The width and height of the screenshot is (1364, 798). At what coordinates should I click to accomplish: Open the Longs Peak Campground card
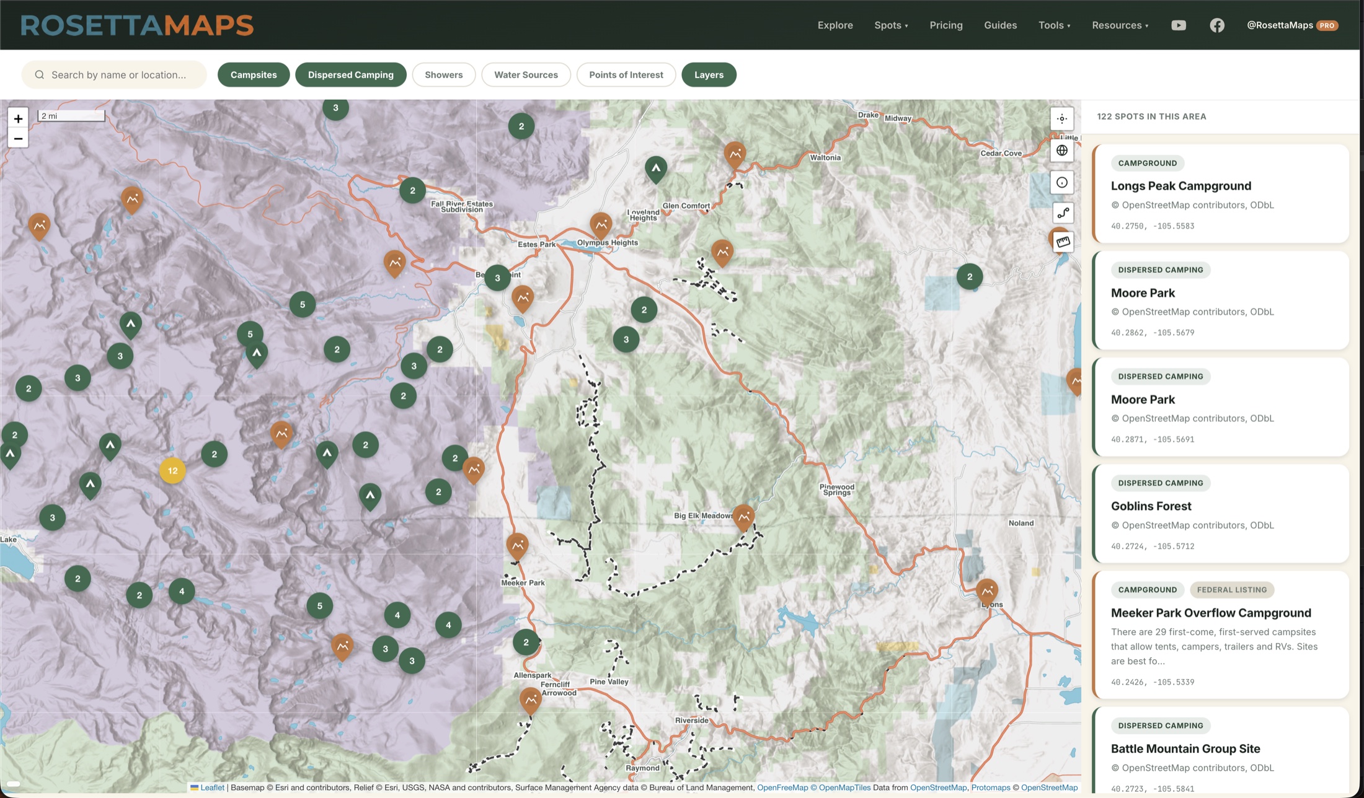pyautogui.click(x=1220, y=193)
